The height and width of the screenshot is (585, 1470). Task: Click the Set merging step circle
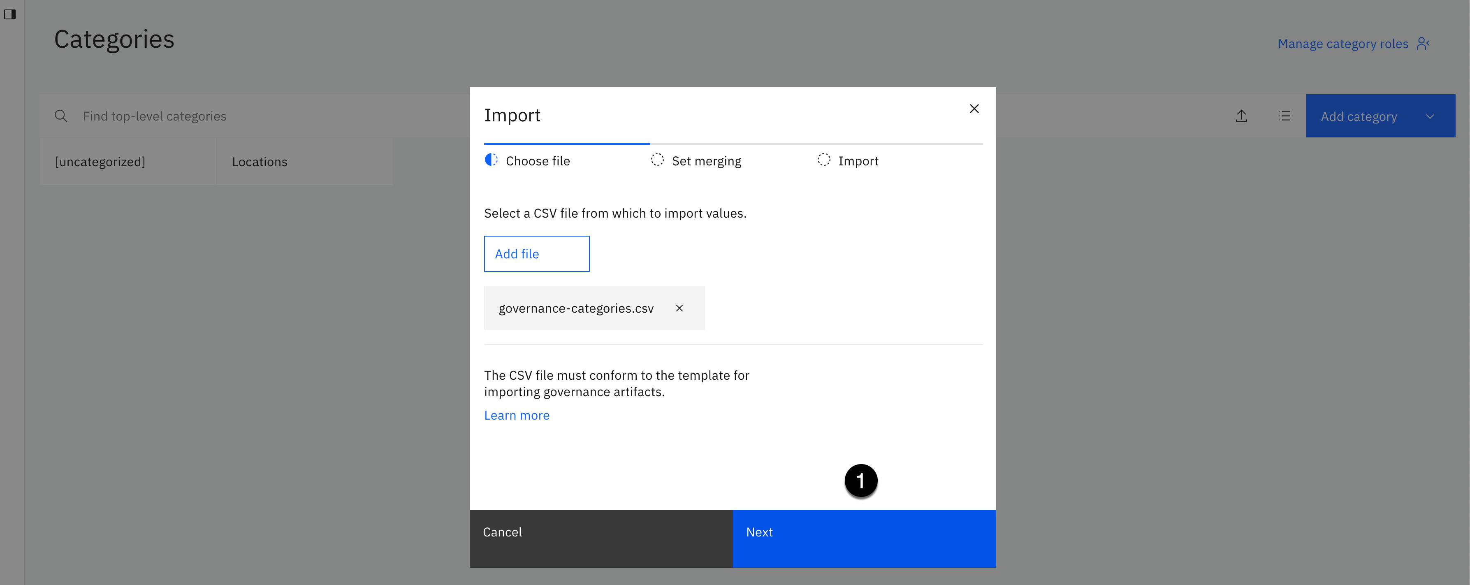pyautogui.click(x=657, y=160)
